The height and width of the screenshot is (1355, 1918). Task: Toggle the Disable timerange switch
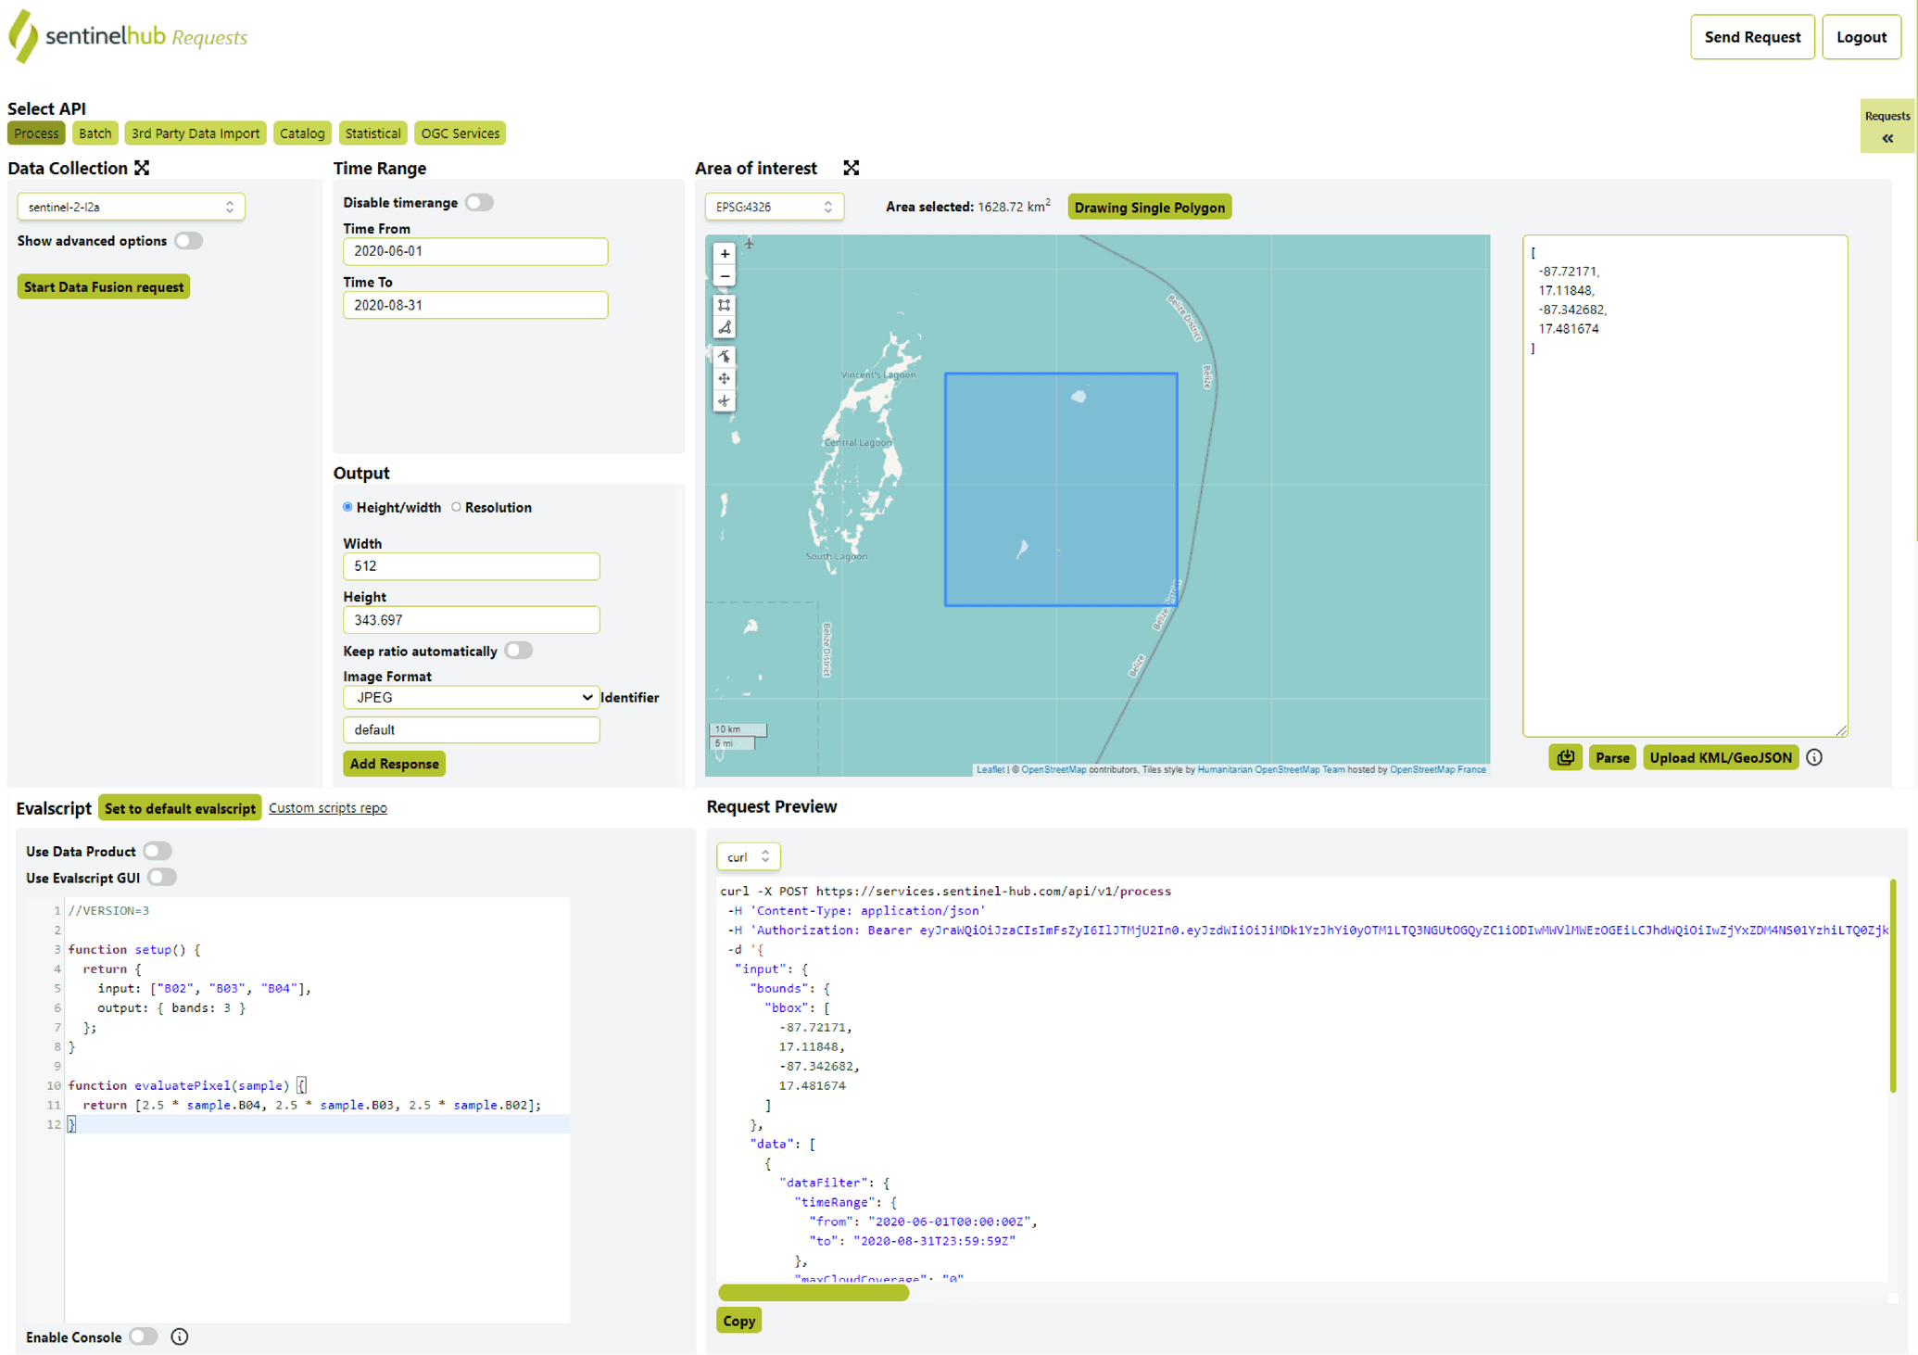point(479,202)
